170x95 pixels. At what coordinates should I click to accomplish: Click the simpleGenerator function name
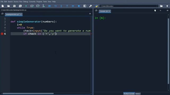pyautogui.click(x=29, y=22)
